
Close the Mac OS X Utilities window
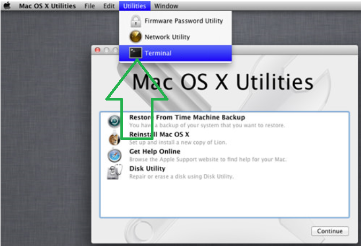97,50
